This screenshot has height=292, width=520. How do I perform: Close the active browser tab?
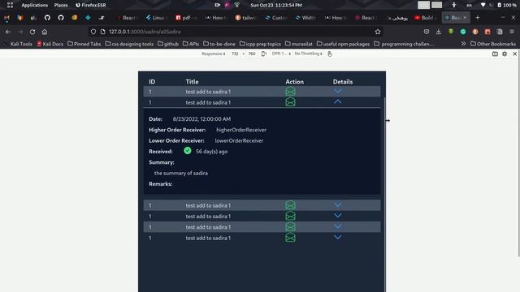click(465, 18)
